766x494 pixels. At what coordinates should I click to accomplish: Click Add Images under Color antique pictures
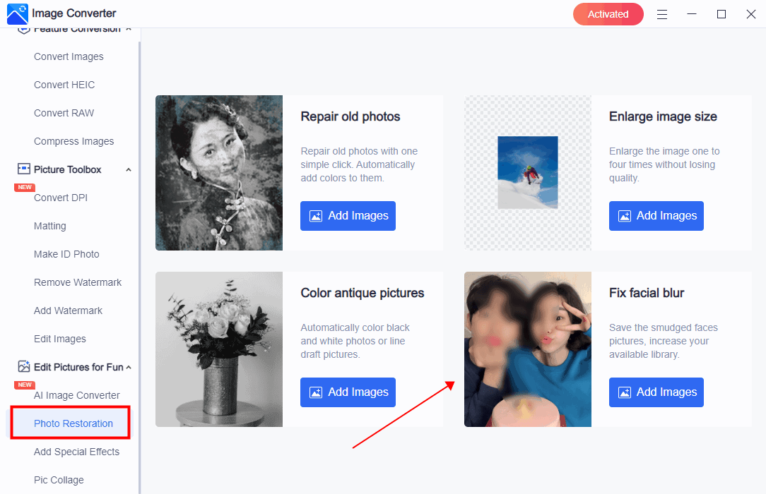348,392
